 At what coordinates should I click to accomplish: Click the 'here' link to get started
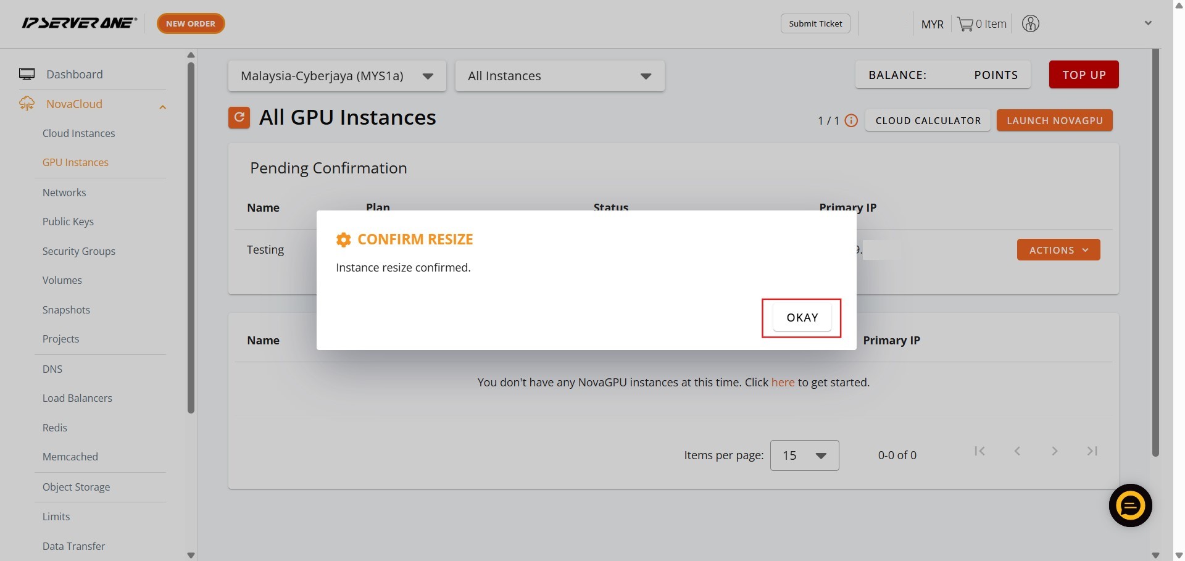tap(783, 383)
